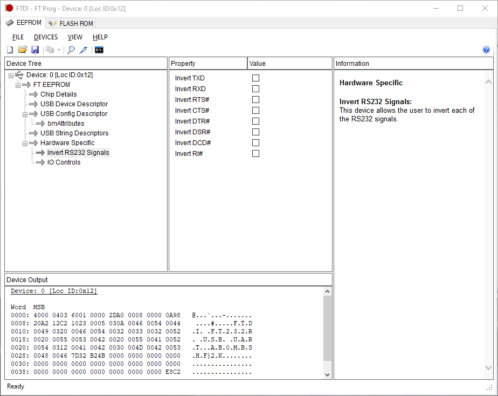
Task: Scan for devices with the magnifier icon
Action: pos(71,50)
